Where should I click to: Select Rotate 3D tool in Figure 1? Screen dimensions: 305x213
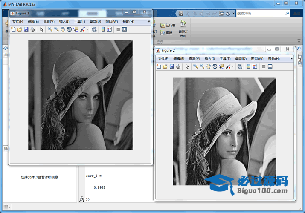69,29
